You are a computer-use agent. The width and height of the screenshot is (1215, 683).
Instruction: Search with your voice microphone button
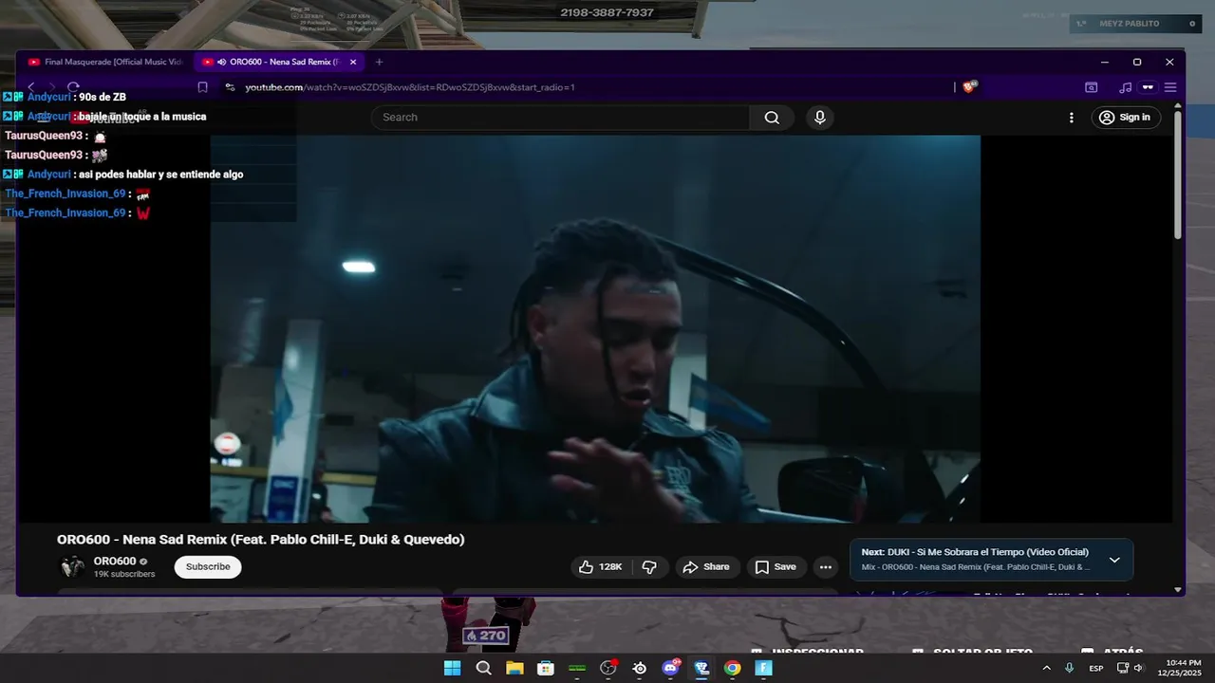click(x=820, y=118)
